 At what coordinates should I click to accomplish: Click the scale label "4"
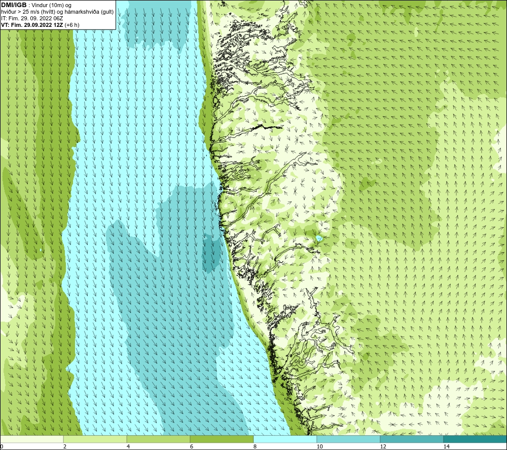pyautogui.click(x=128, y=446)
